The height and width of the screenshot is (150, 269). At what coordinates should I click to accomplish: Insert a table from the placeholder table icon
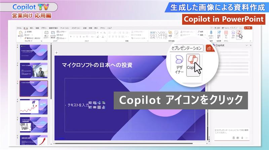tap(99, 107)
